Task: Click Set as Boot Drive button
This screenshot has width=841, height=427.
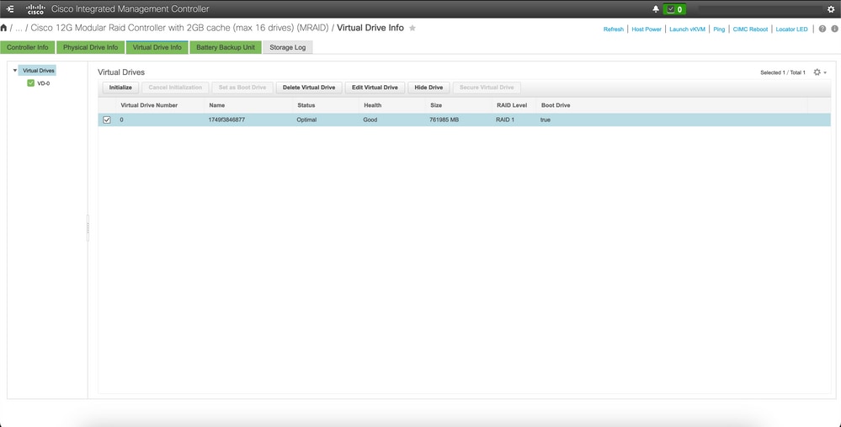Action: click(242, 88)
